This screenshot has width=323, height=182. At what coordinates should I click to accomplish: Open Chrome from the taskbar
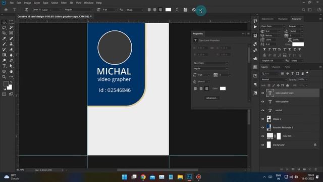click(143, 177)
